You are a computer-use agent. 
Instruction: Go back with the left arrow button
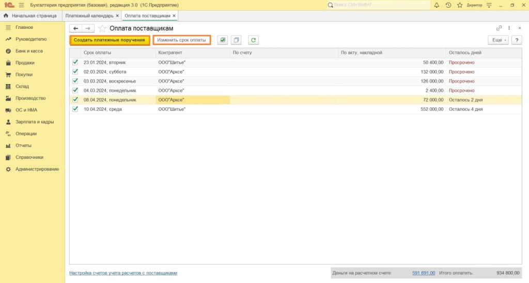(x=76, y=28)
